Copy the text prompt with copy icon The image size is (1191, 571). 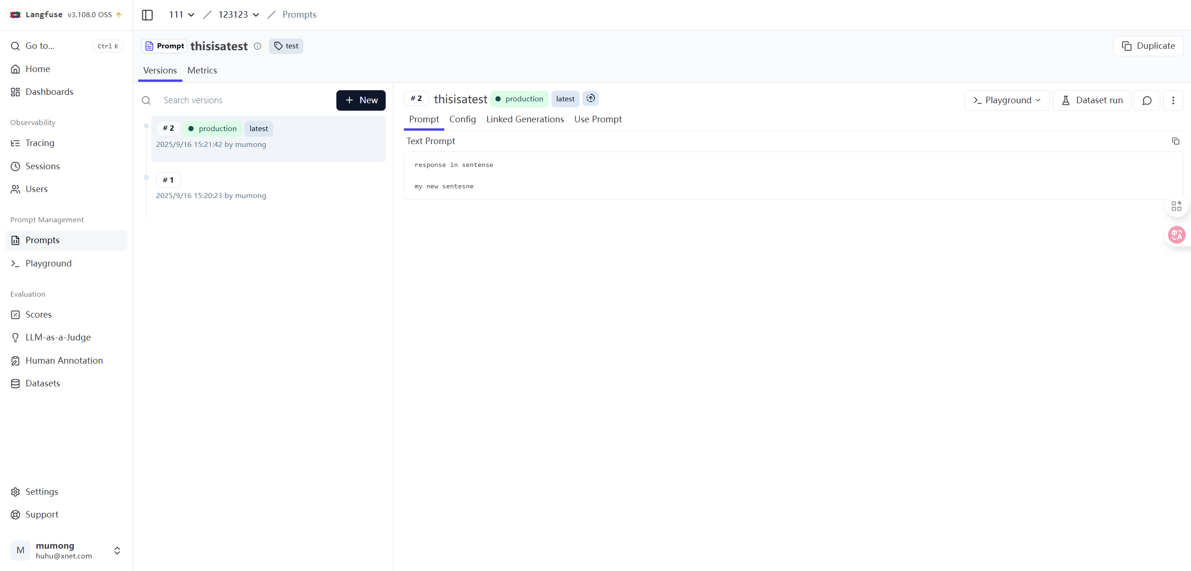pyautogui.click(x=1176, y=141)
